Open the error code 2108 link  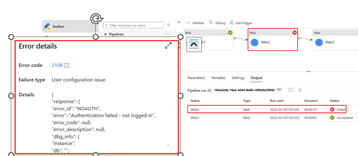point(57,65)
